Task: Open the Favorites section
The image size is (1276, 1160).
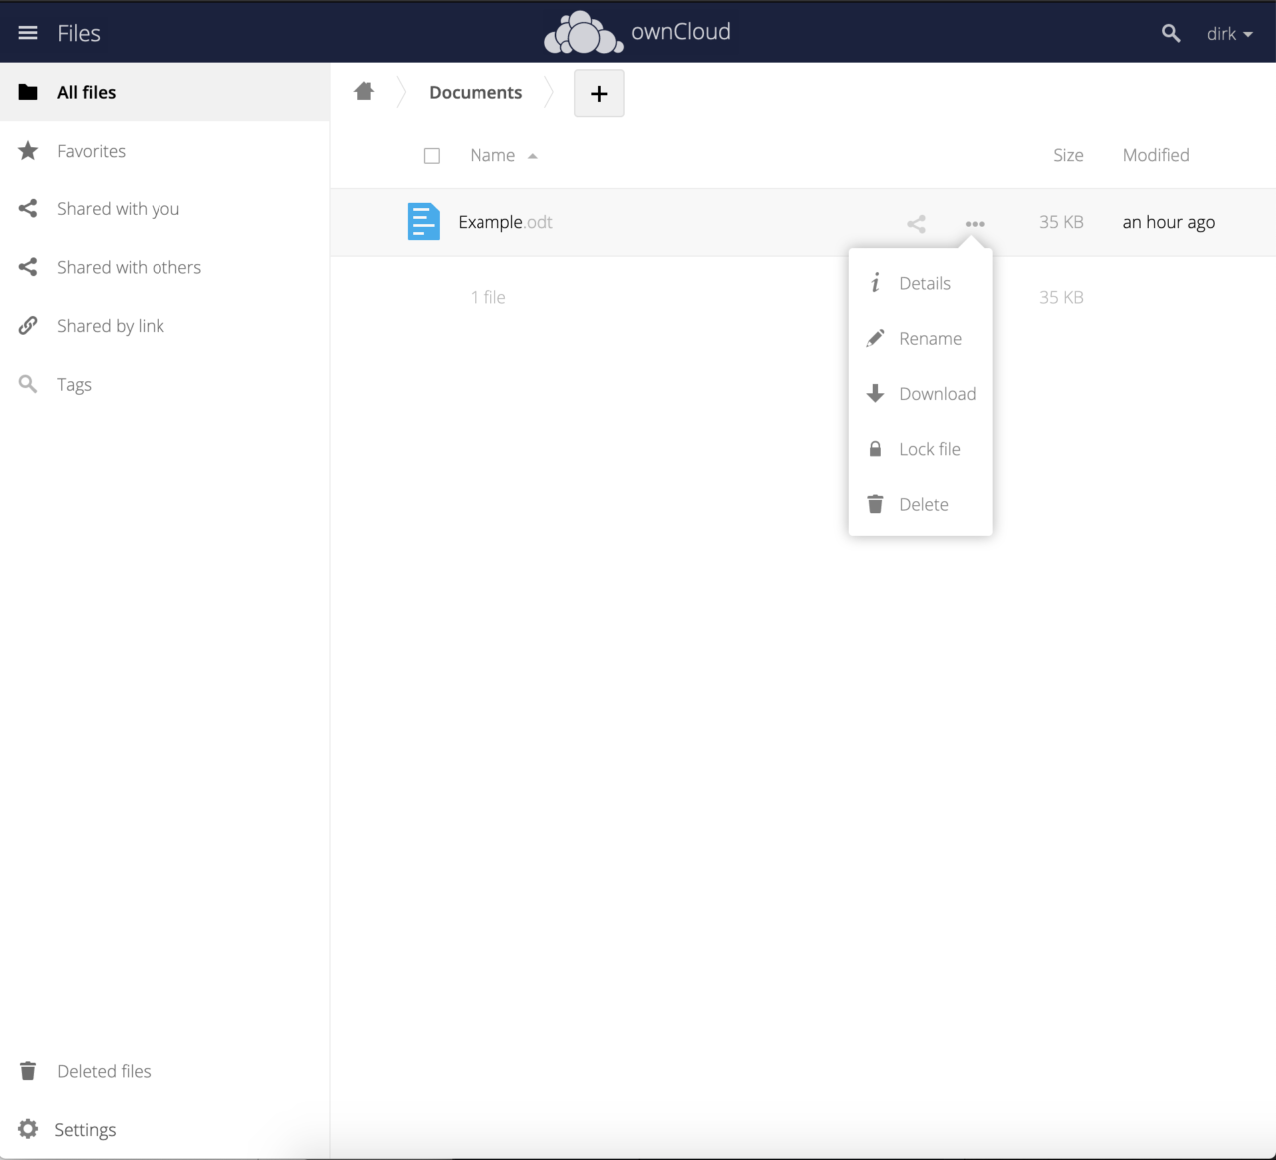Action: [91, 151]
